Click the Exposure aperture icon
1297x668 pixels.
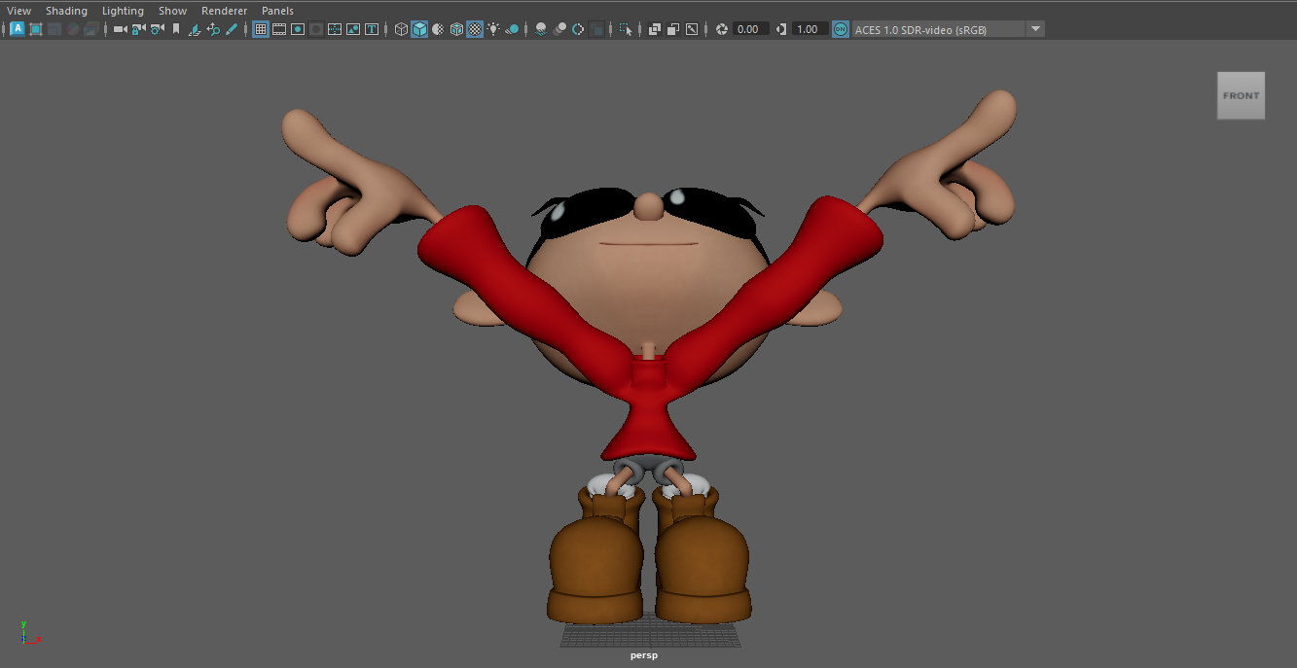click(721, 29)
